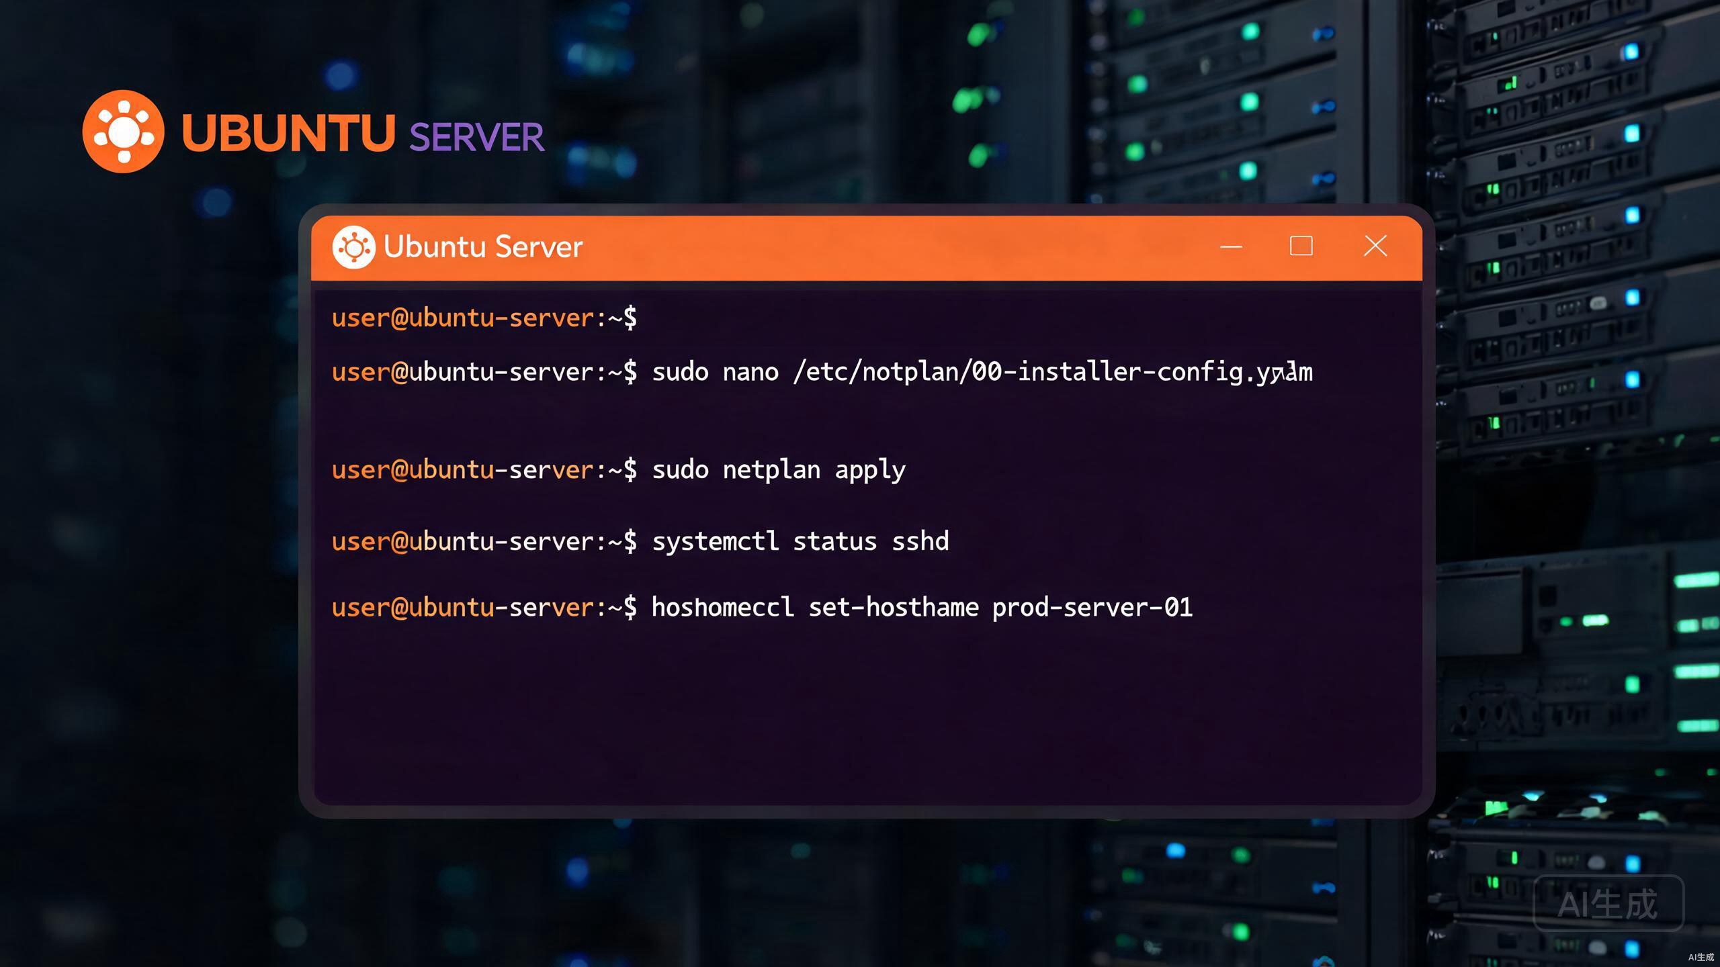The height and width of the screenshot is (967, 1720).
Task: Click the 'systemctl status sshd' command
Action: [x=800, y=541]
